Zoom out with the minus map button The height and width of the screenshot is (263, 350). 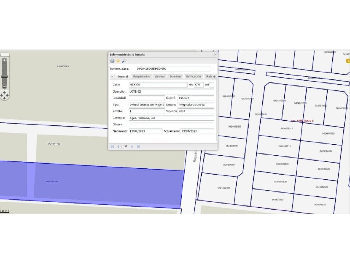[4, 87]
